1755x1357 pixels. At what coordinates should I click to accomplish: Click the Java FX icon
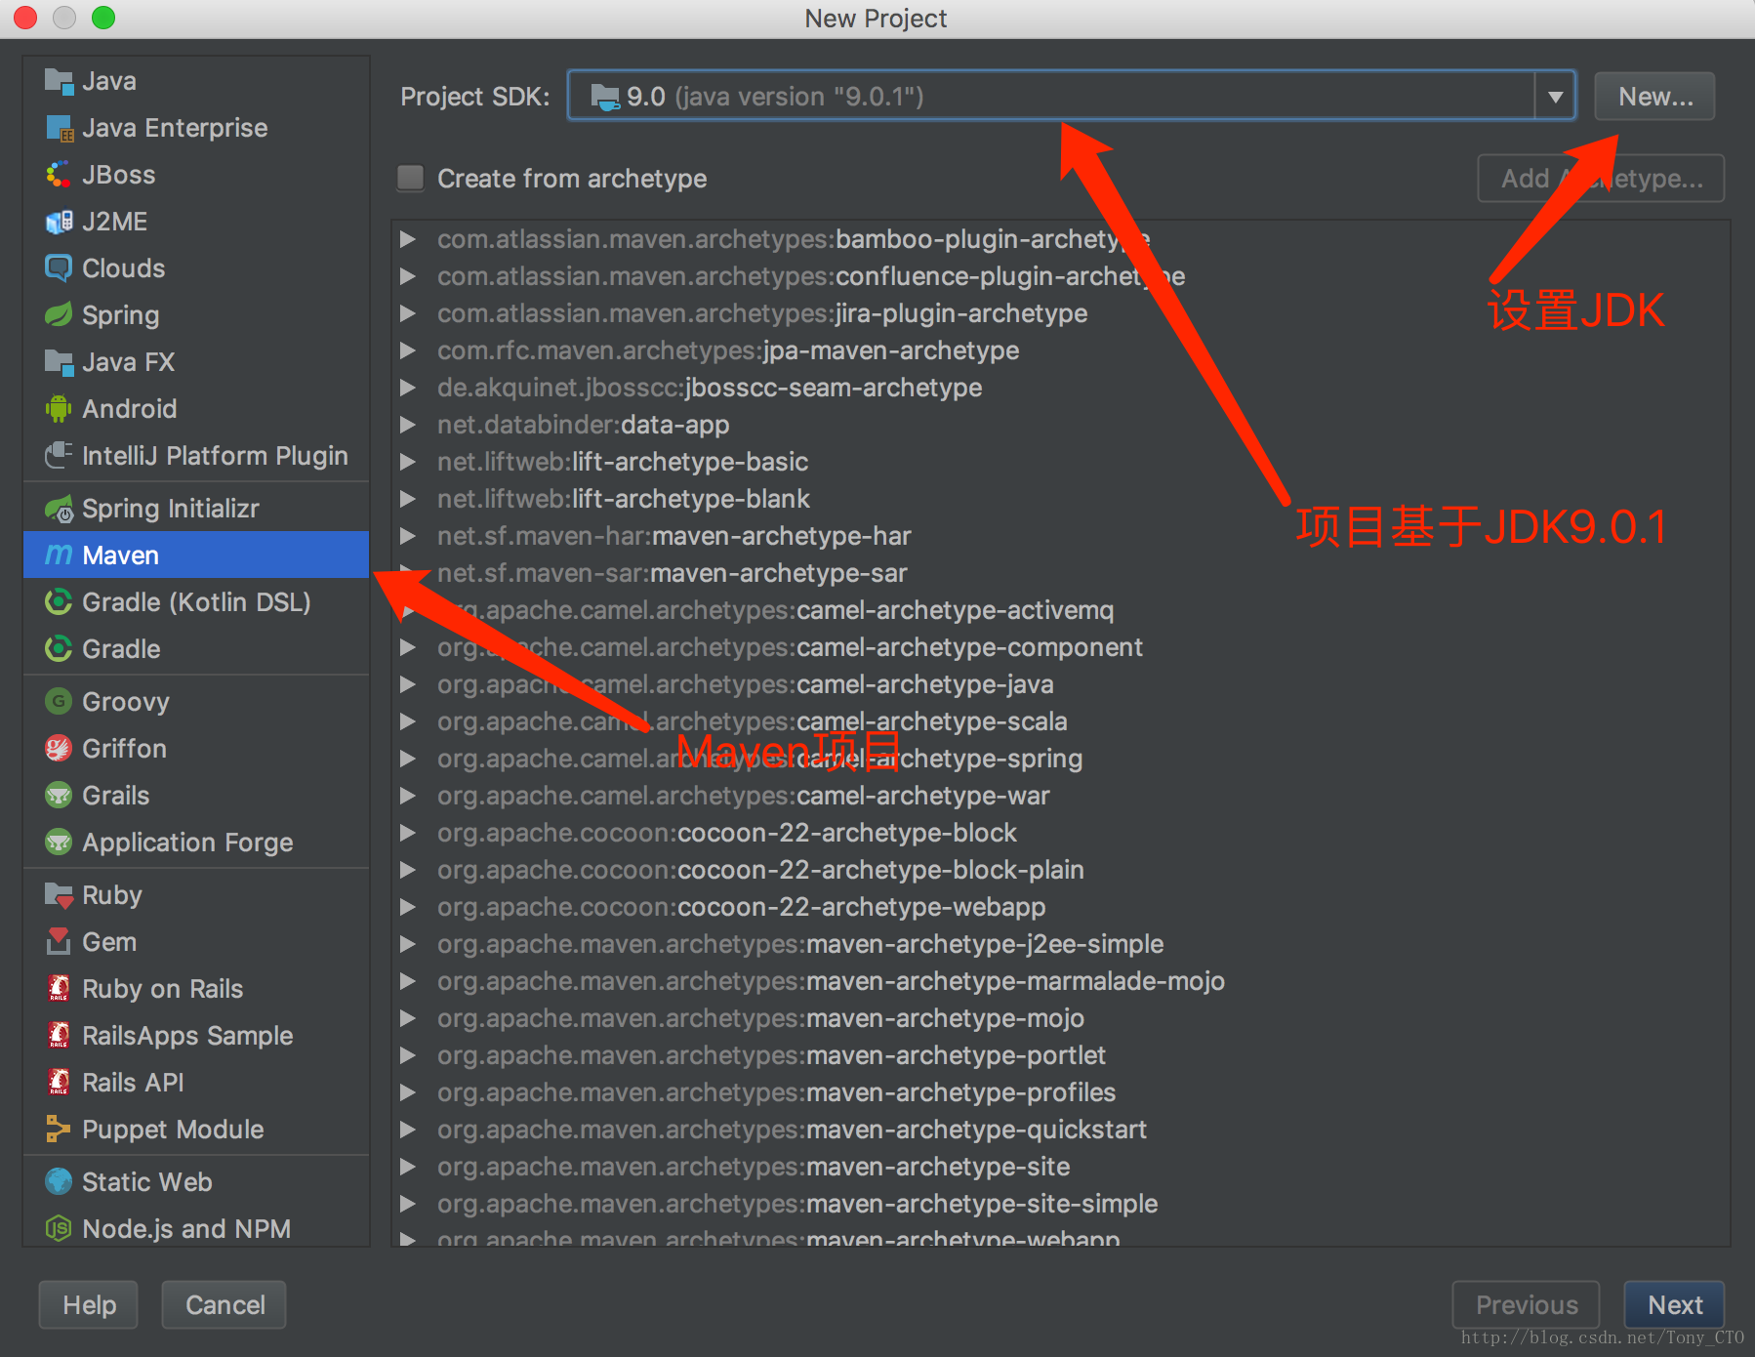pyautogui.click(x=59, y=362)
